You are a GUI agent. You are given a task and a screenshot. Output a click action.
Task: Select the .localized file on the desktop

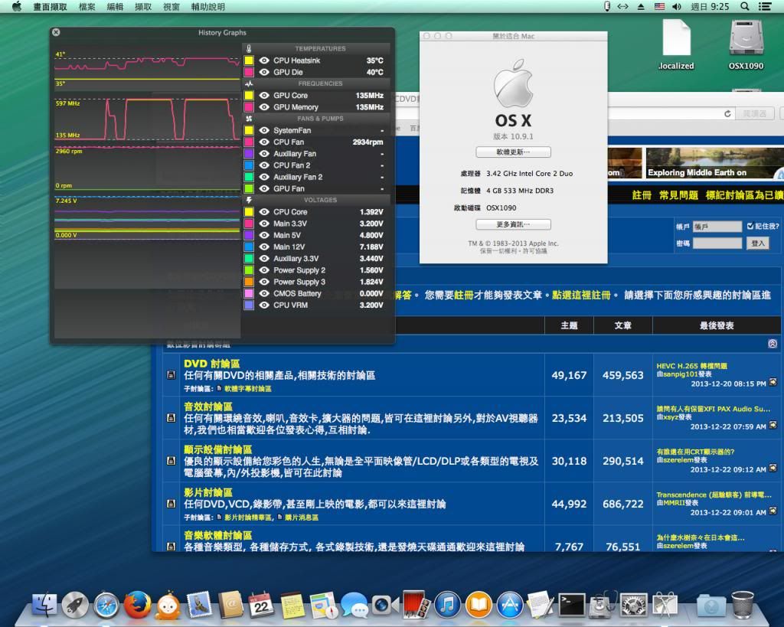click(x=676, y=44)
